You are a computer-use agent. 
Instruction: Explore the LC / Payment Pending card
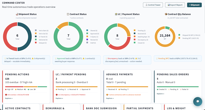click(59, 98)
